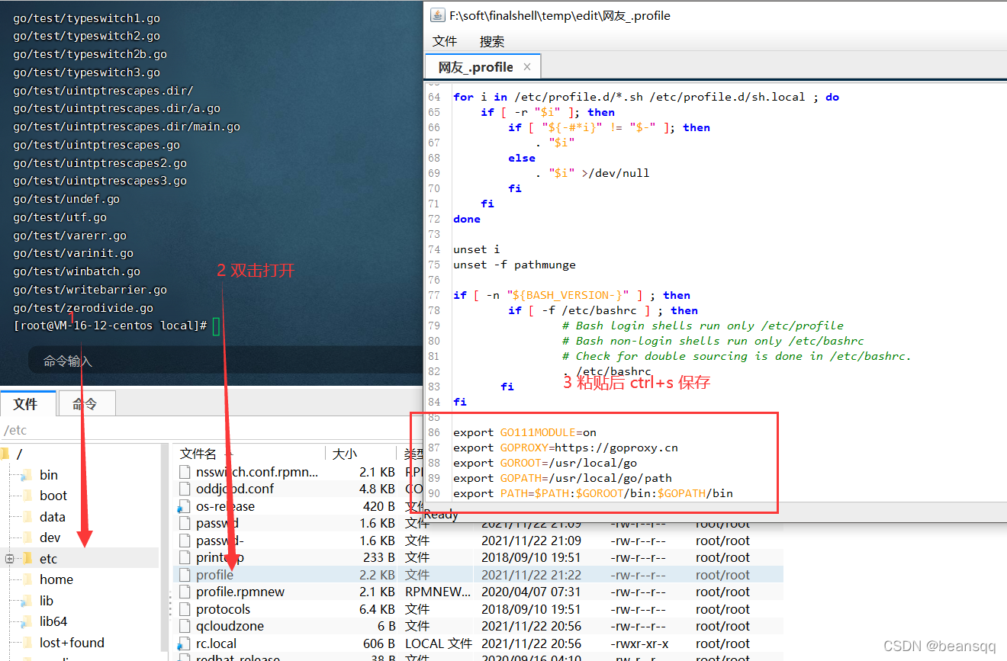Image resolution: width=1007 pixels, height=661 pixels.
Task: Select the passwd- file name
Action: tap(220, 541)
